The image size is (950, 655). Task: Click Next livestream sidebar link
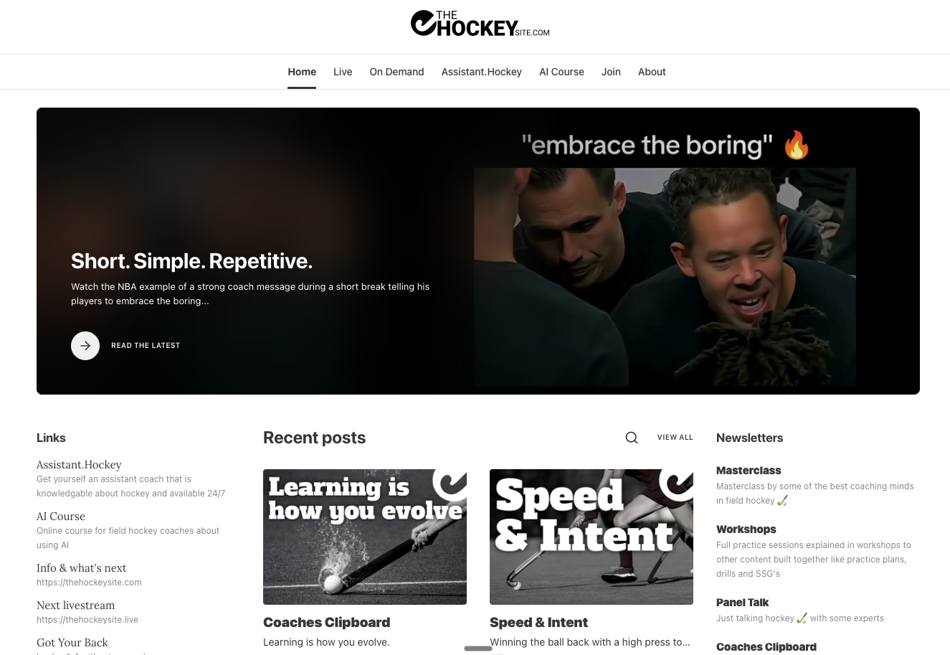click(75, 605)
